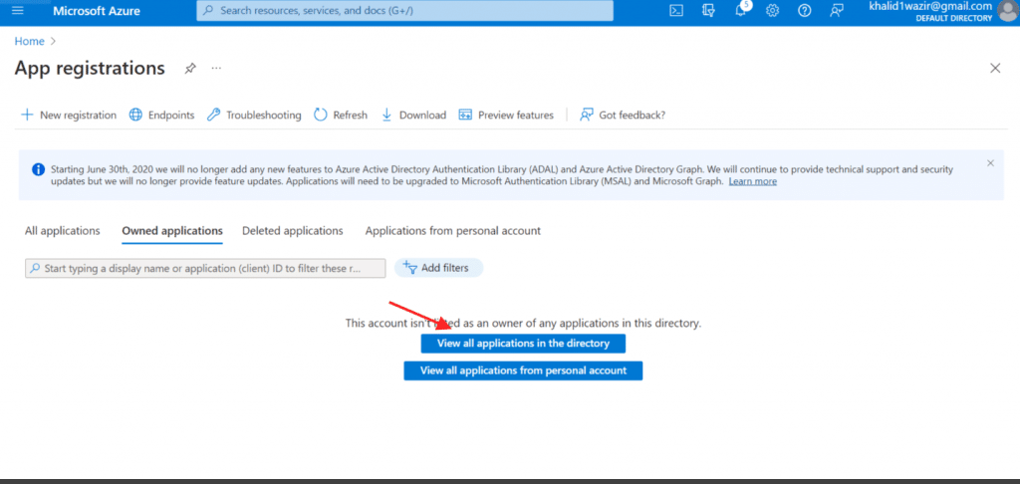Click Got feedback? in the toolbar

[x=623, y=116]
